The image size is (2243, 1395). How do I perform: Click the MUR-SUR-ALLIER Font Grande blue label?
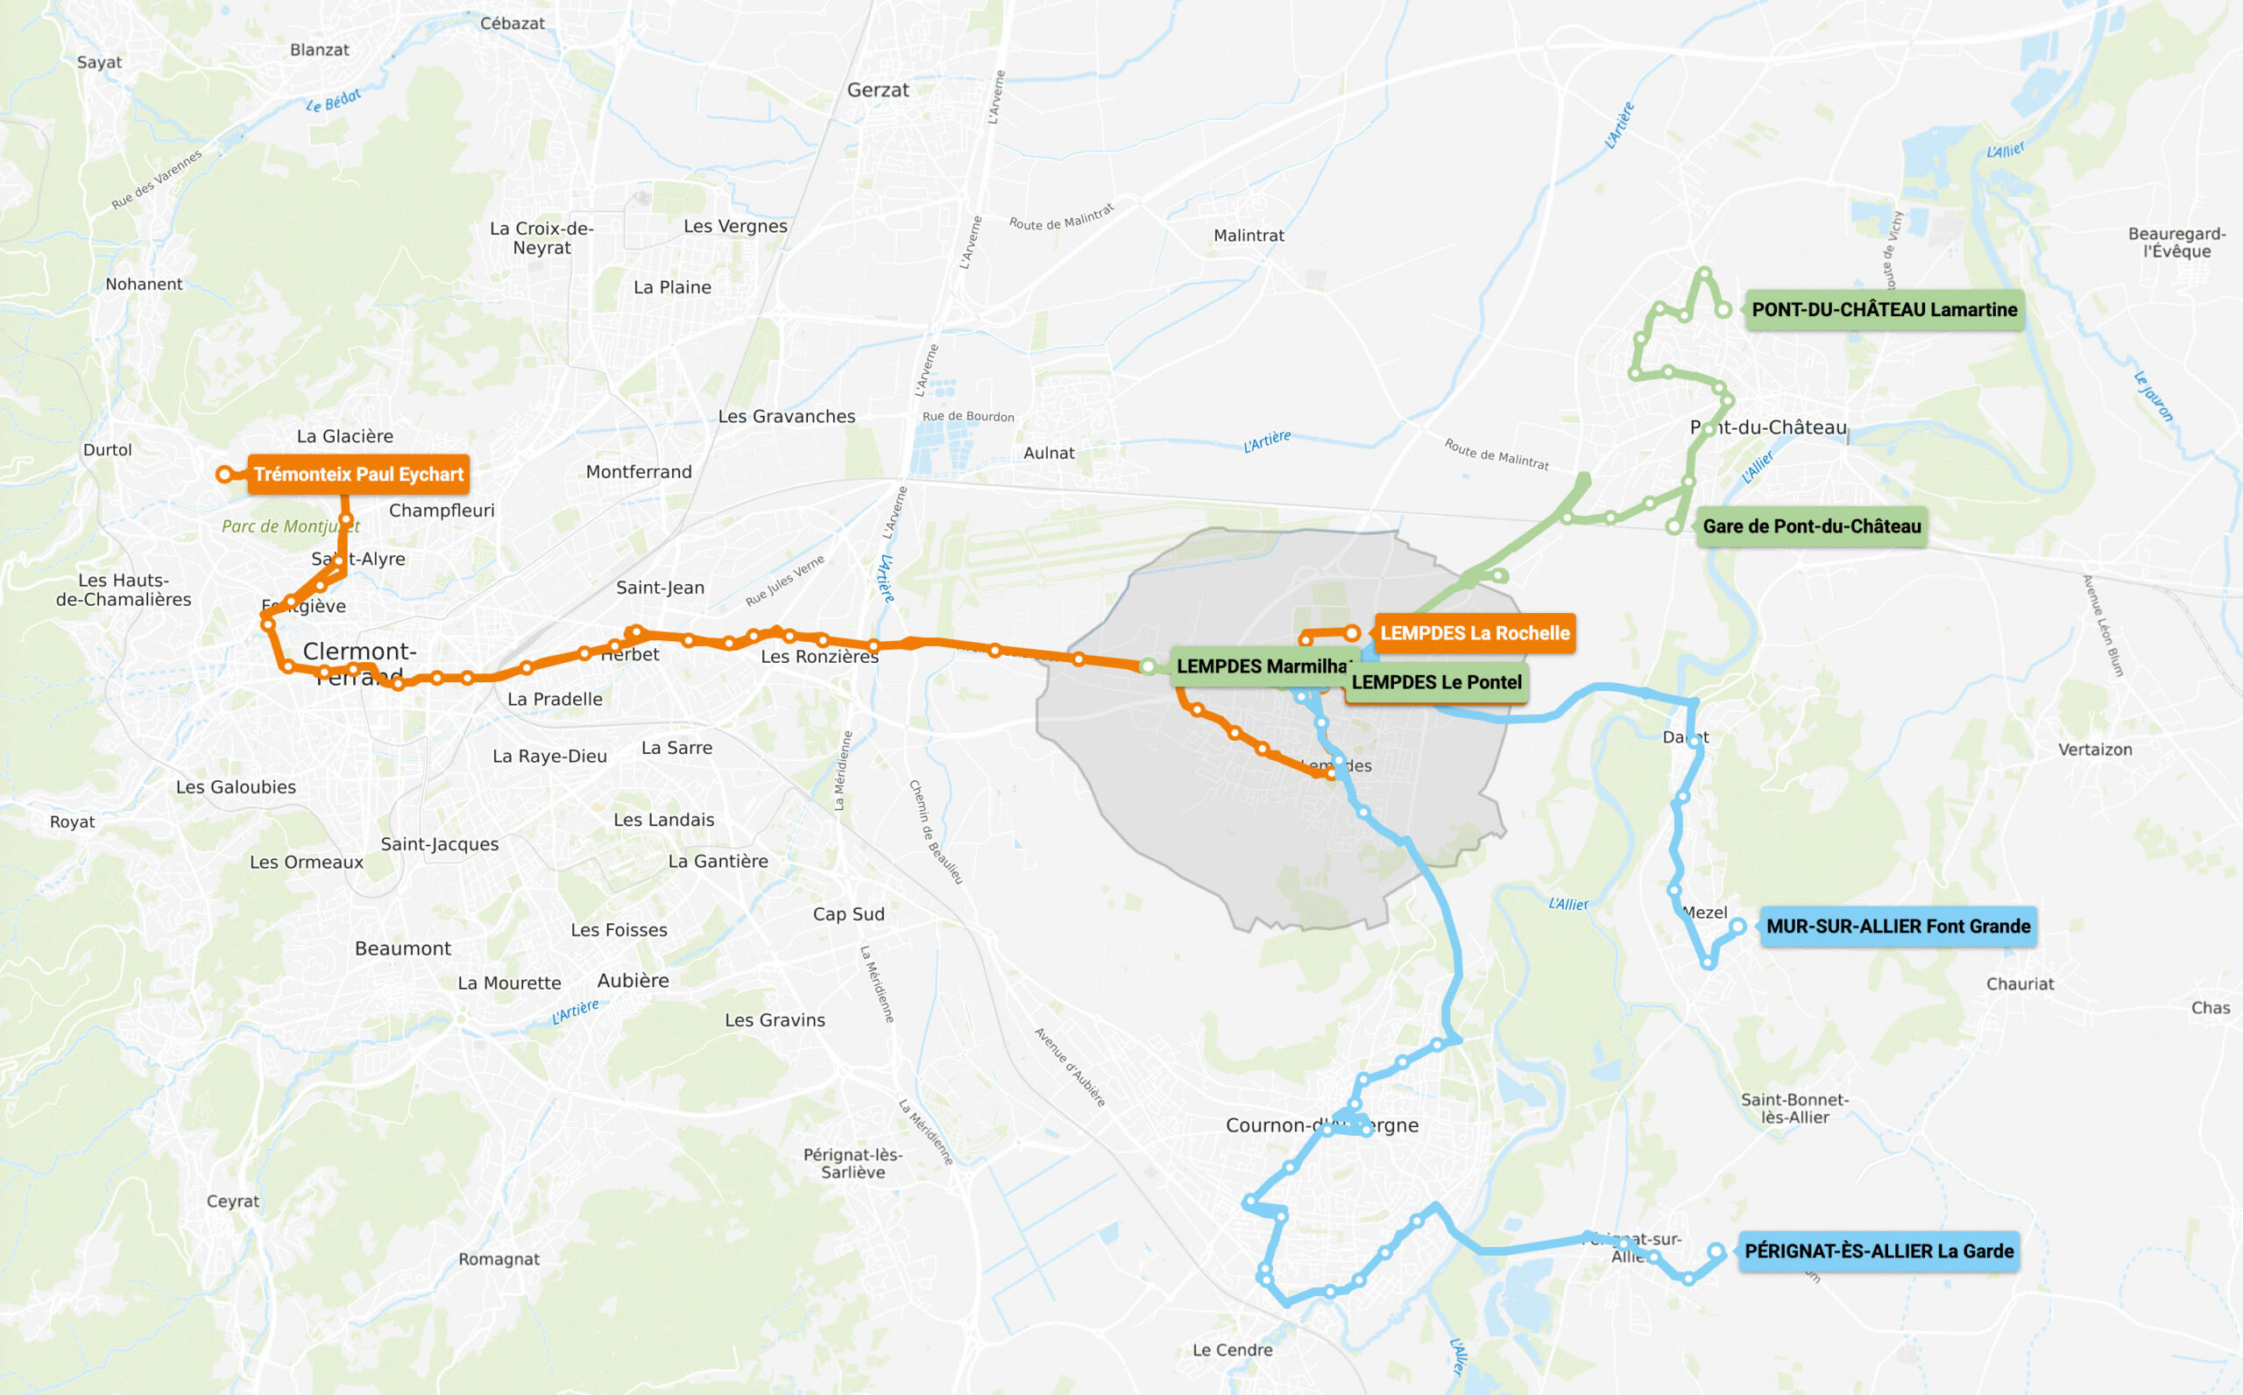click(1898, 926)
